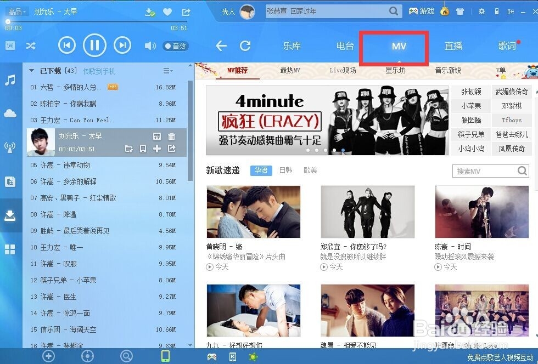Pause the current song
Image resolution: width=538 pixels, height=364 pixels.
pos(94,45)
